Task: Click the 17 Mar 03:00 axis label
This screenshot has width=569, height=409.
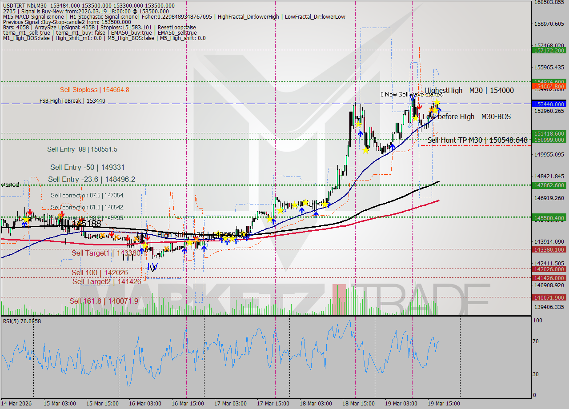Action: [230, 404]
